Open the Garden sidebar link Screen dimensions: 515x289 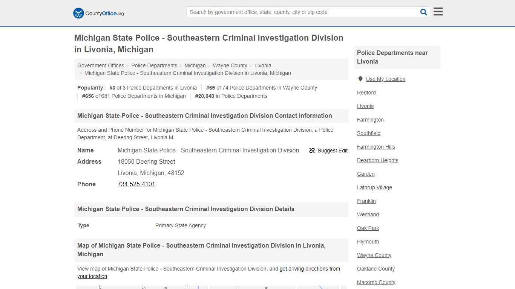(x=366, y=174)
